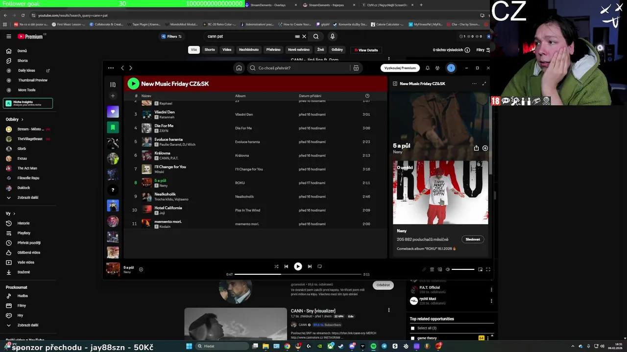The width and height of the screenshot is (627, 352).
Task: Skip to next track
Action: click(310, 266)
